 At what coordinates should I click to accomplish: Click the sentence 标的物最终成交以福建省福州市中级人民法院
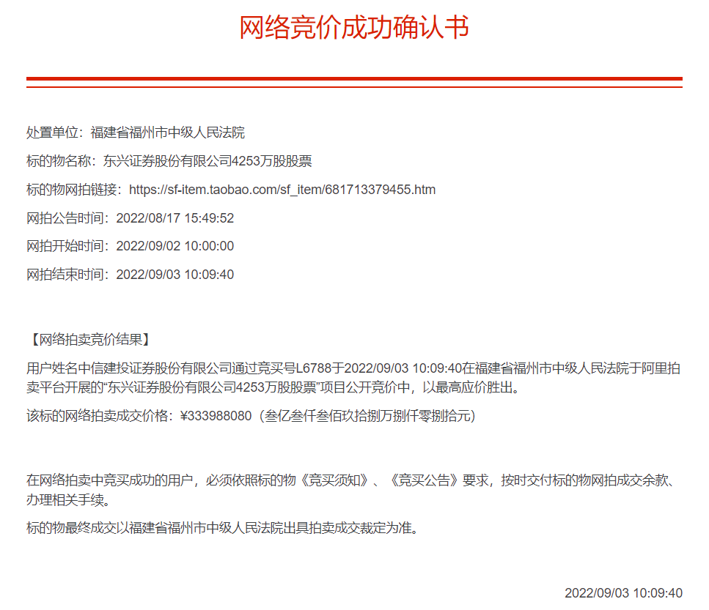(224, 528)
